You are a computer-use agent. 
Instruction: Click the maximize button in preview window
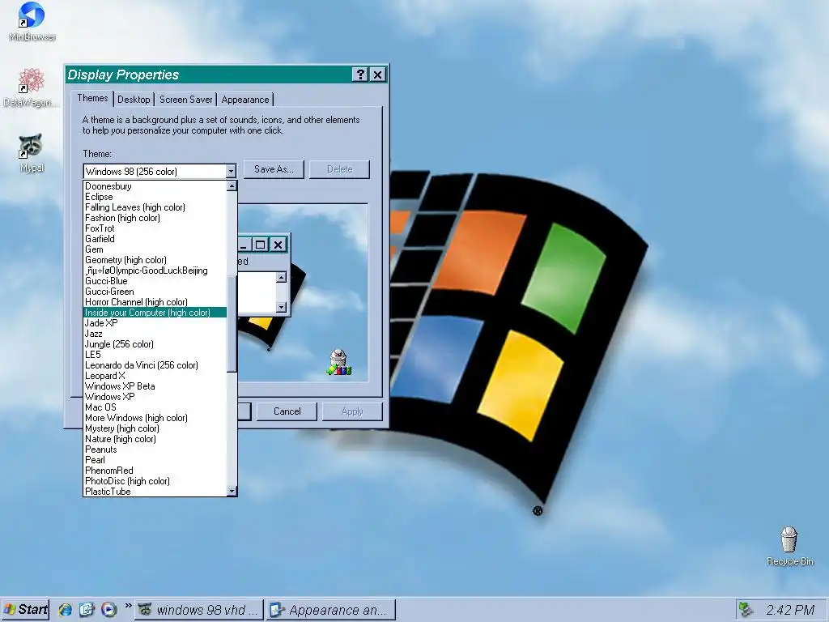click(260, 245)
